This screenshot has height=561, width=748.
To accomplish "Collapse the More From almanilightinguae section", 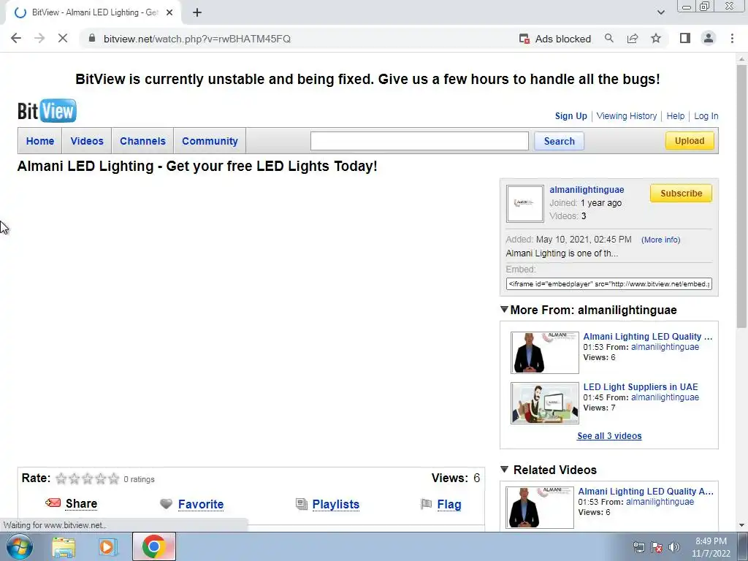I will click(504, 310).
